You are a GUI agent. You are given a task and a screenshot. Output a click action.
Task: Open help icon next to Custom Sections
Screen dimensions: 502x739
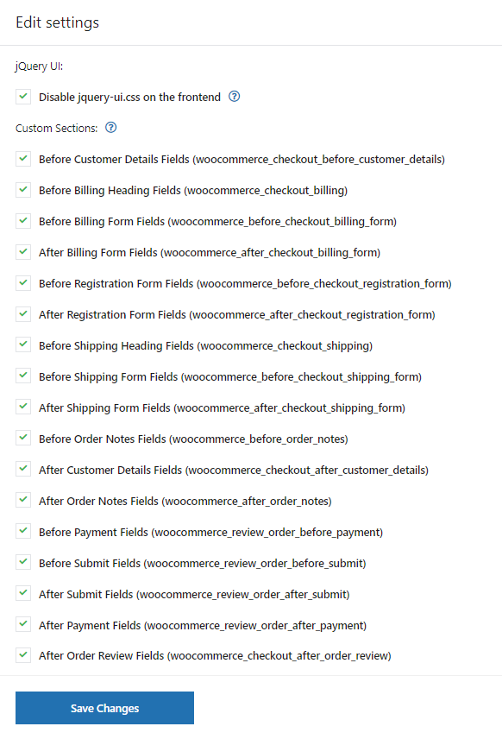coord(110,128)
